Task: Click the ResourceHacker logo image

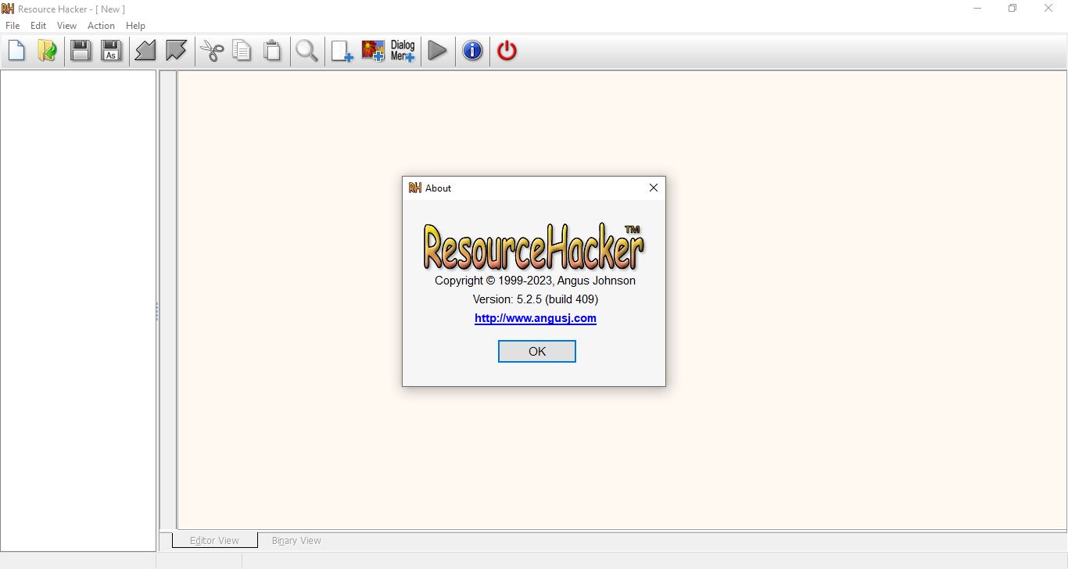Action: 533,246
